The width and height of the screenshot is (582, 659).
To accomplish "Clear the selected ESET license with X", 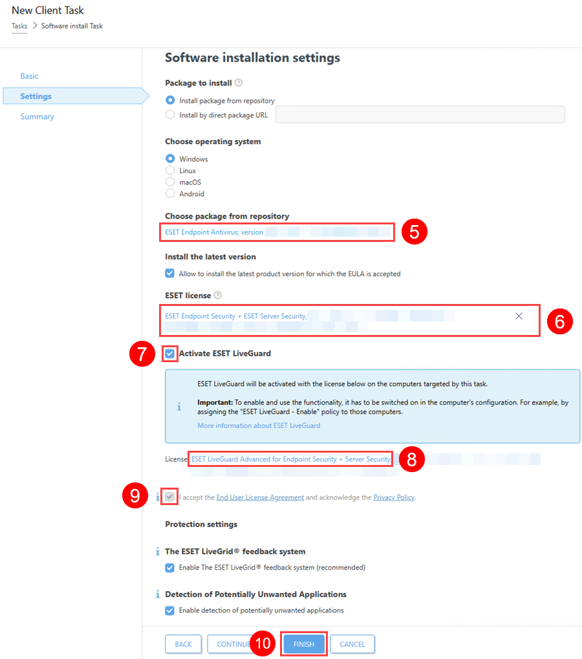I will pos(519,316).
